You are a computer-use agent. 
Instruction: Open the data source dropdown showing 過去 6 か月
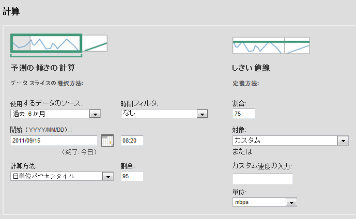point(55,114)
